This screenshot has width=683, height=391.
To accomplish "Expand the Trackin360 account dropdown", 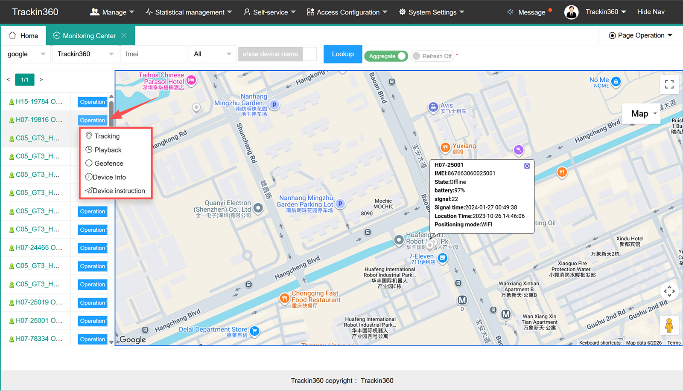I will click(606, 12).
